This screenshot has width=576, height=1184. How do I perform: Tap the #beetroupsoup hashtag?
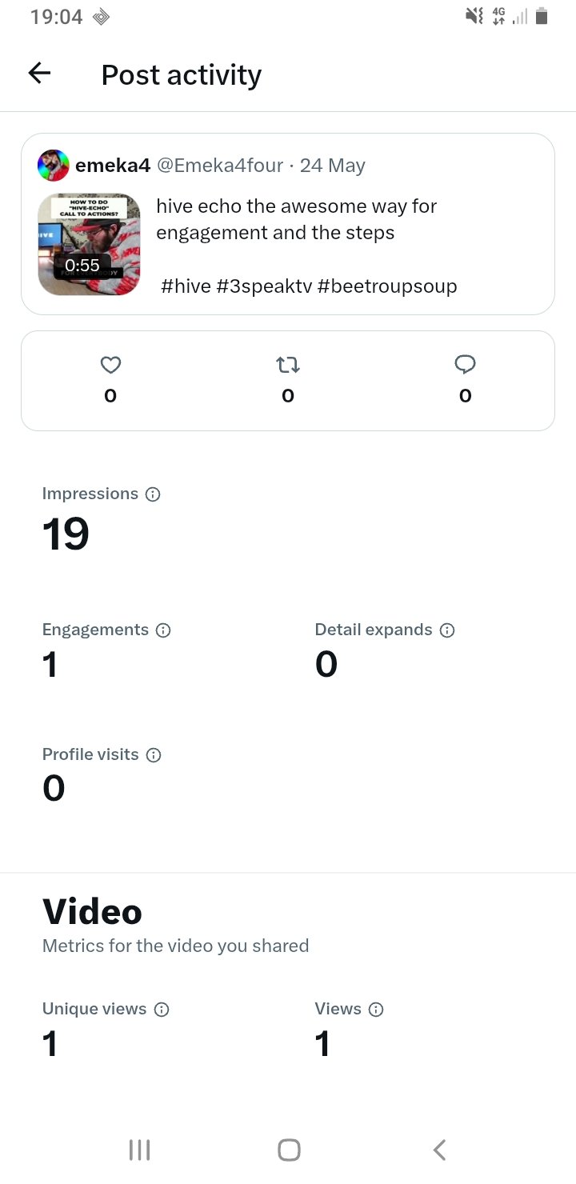[x=387, y=286]
